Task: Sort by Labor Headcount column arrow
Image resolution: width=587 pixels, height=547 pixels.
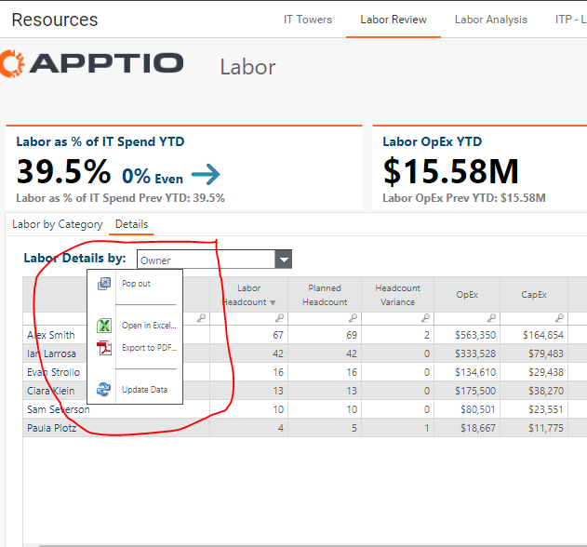Action: tap(273, 302)
